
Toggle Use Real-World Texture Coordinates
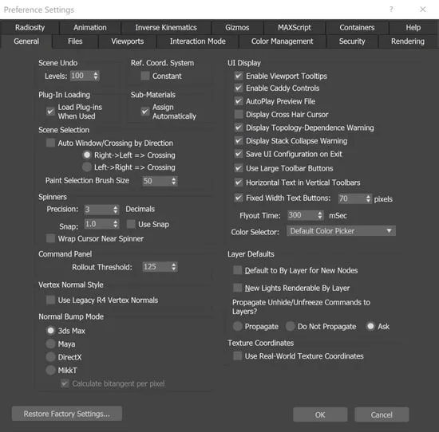[x=238, y=356]
